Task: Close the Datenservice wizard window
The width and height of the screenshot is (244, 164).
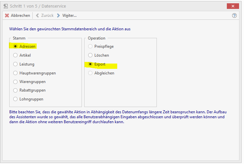Action: point(233,6)
